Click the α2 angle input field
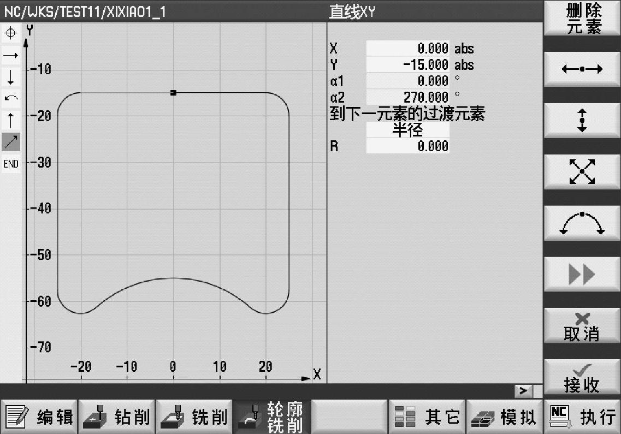Screen dimensions: 621x434 [407, 97]
